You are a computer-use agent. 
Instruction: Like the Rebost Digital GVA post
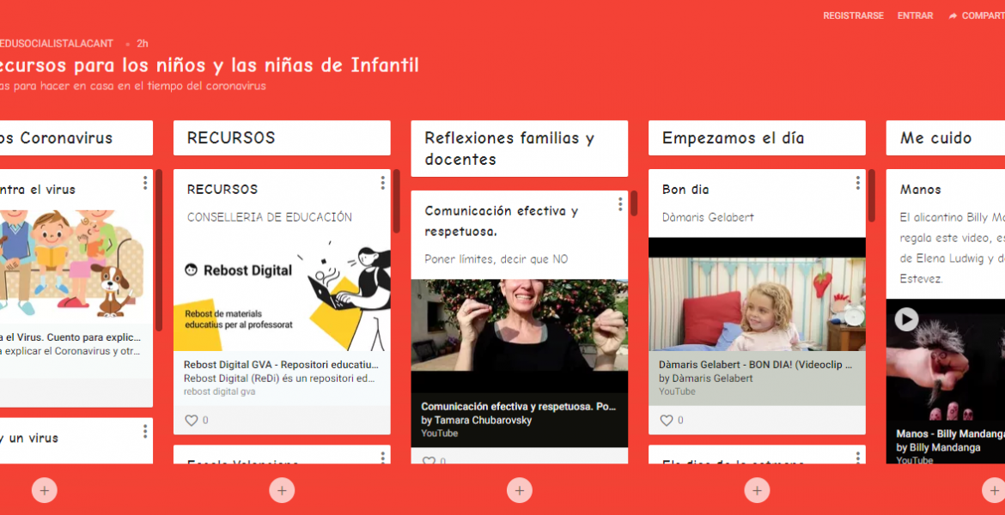click(192, 421)
